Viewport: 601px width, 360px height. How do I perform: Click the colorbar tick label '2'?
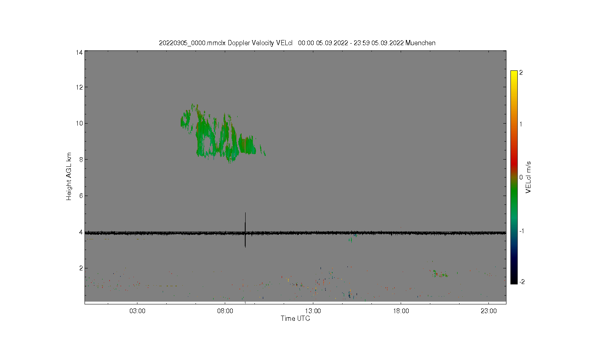pos(521,73)
